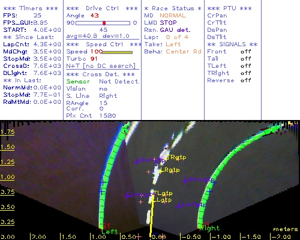Click the green Right lane label
Viewport: 300px width, 240px height.
point(210,228)
